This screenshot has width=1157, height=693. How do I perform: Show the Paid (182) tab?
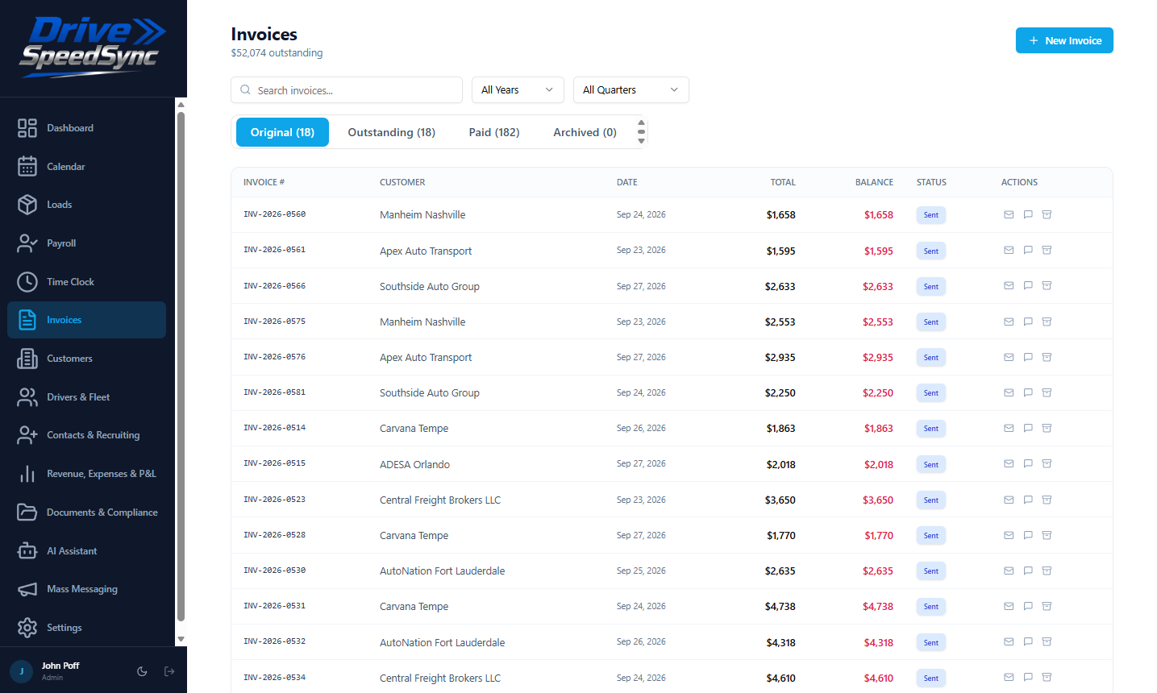(494, 132)
